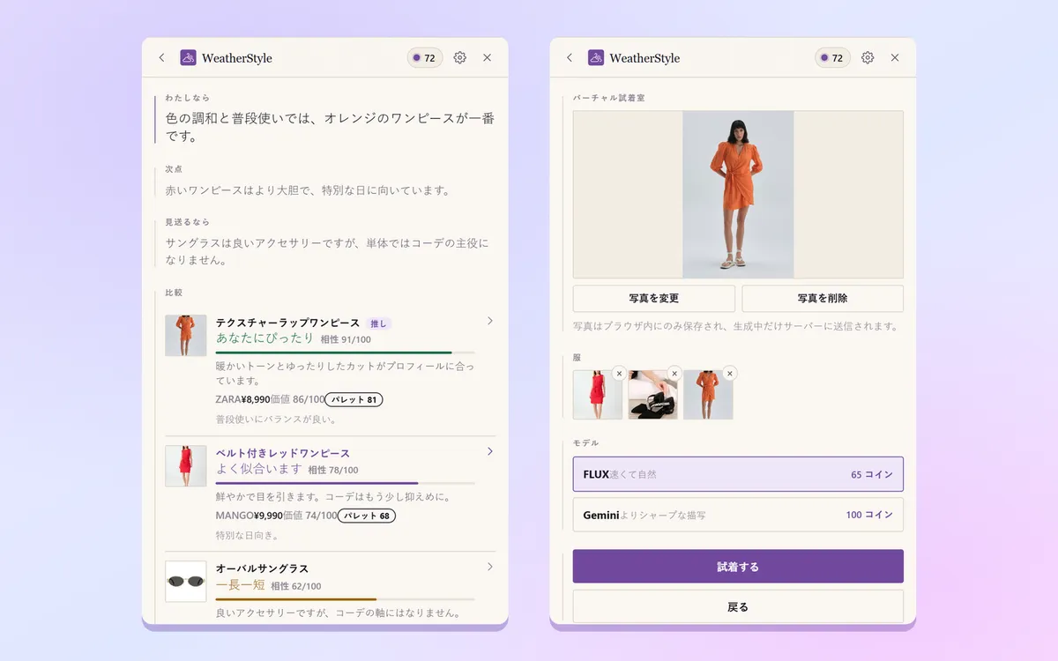
Task: Open orange wrap dress thumbnail in comparison
Action: 186,336
